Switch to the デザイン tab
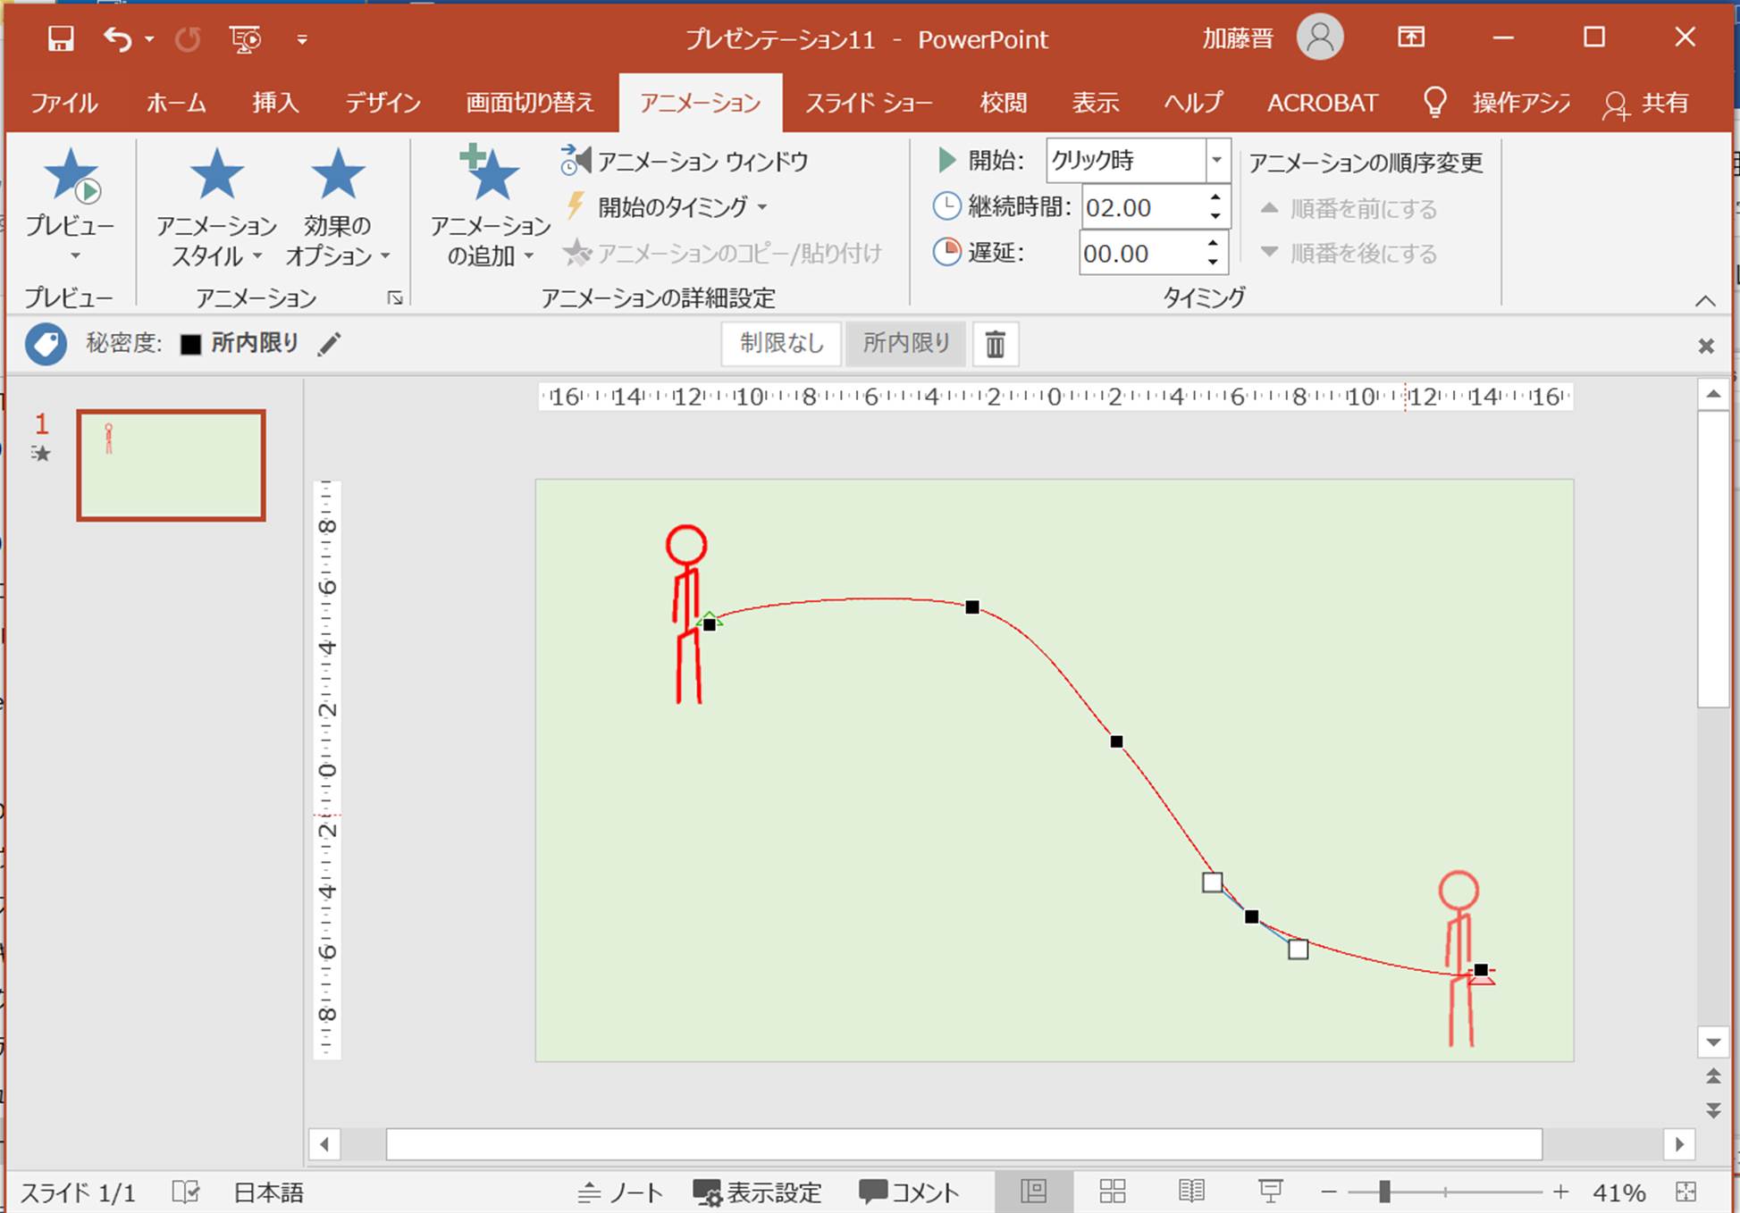 (x=382, y=104)
